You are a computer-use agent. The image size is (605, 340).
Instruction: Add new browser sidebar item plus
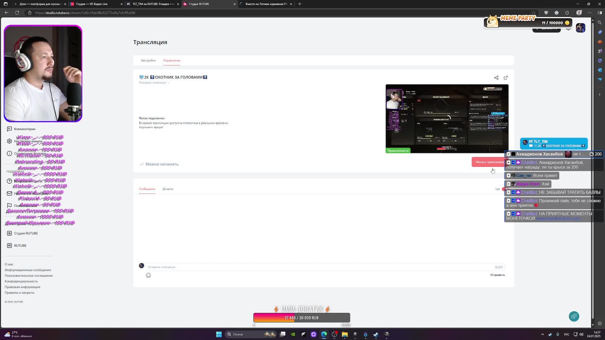600,94
